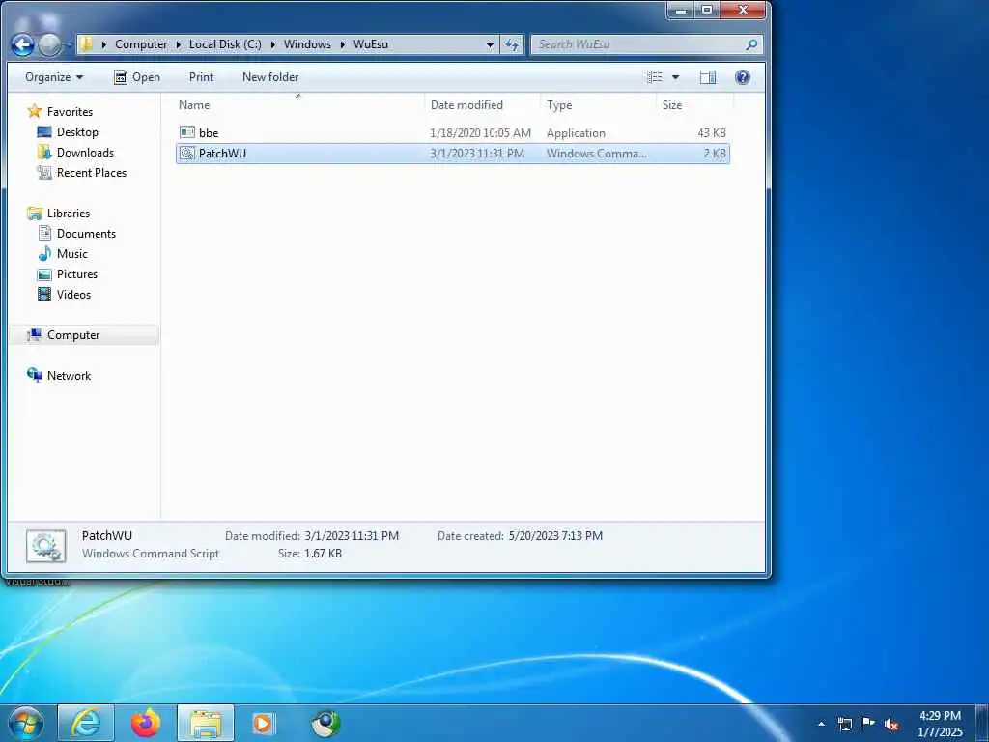Create a New folder
The height and width of the screenshot is (742, 989).
270,77
